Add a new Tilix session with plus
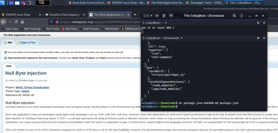Screen dimensions: 278x133 point(157,16)
